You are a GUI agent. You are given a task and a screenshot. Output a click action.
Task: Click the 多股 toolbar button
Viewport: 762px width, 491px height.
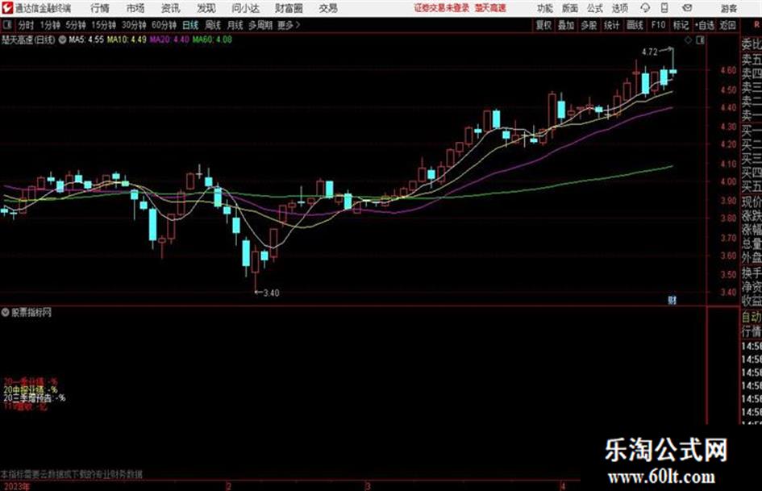click(x=589, y=25)
